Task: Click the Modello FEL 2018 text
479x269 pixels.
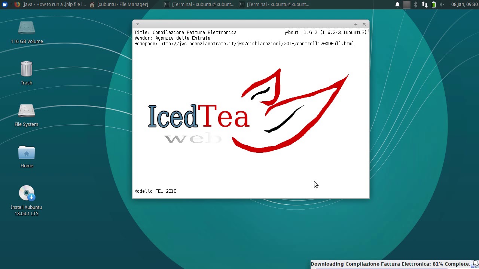Action: click(155, 191)
